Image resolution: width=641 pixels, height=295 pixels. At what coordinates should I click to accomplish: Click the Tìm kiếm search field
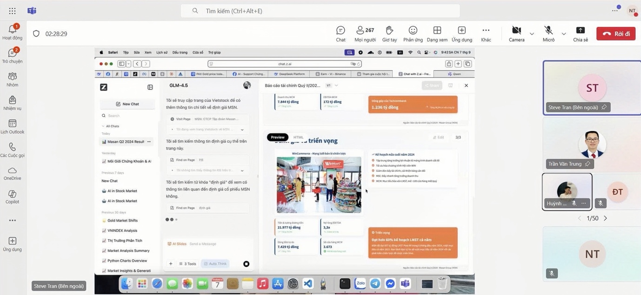(x=320, y=11)
